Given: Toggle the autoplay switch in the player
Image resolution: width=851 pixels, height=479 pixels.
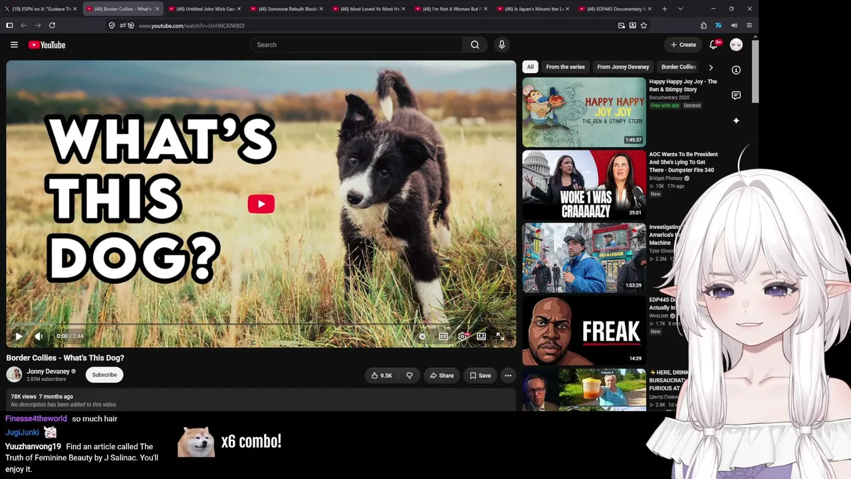Looking at the screenshot, I should [422, 336].
